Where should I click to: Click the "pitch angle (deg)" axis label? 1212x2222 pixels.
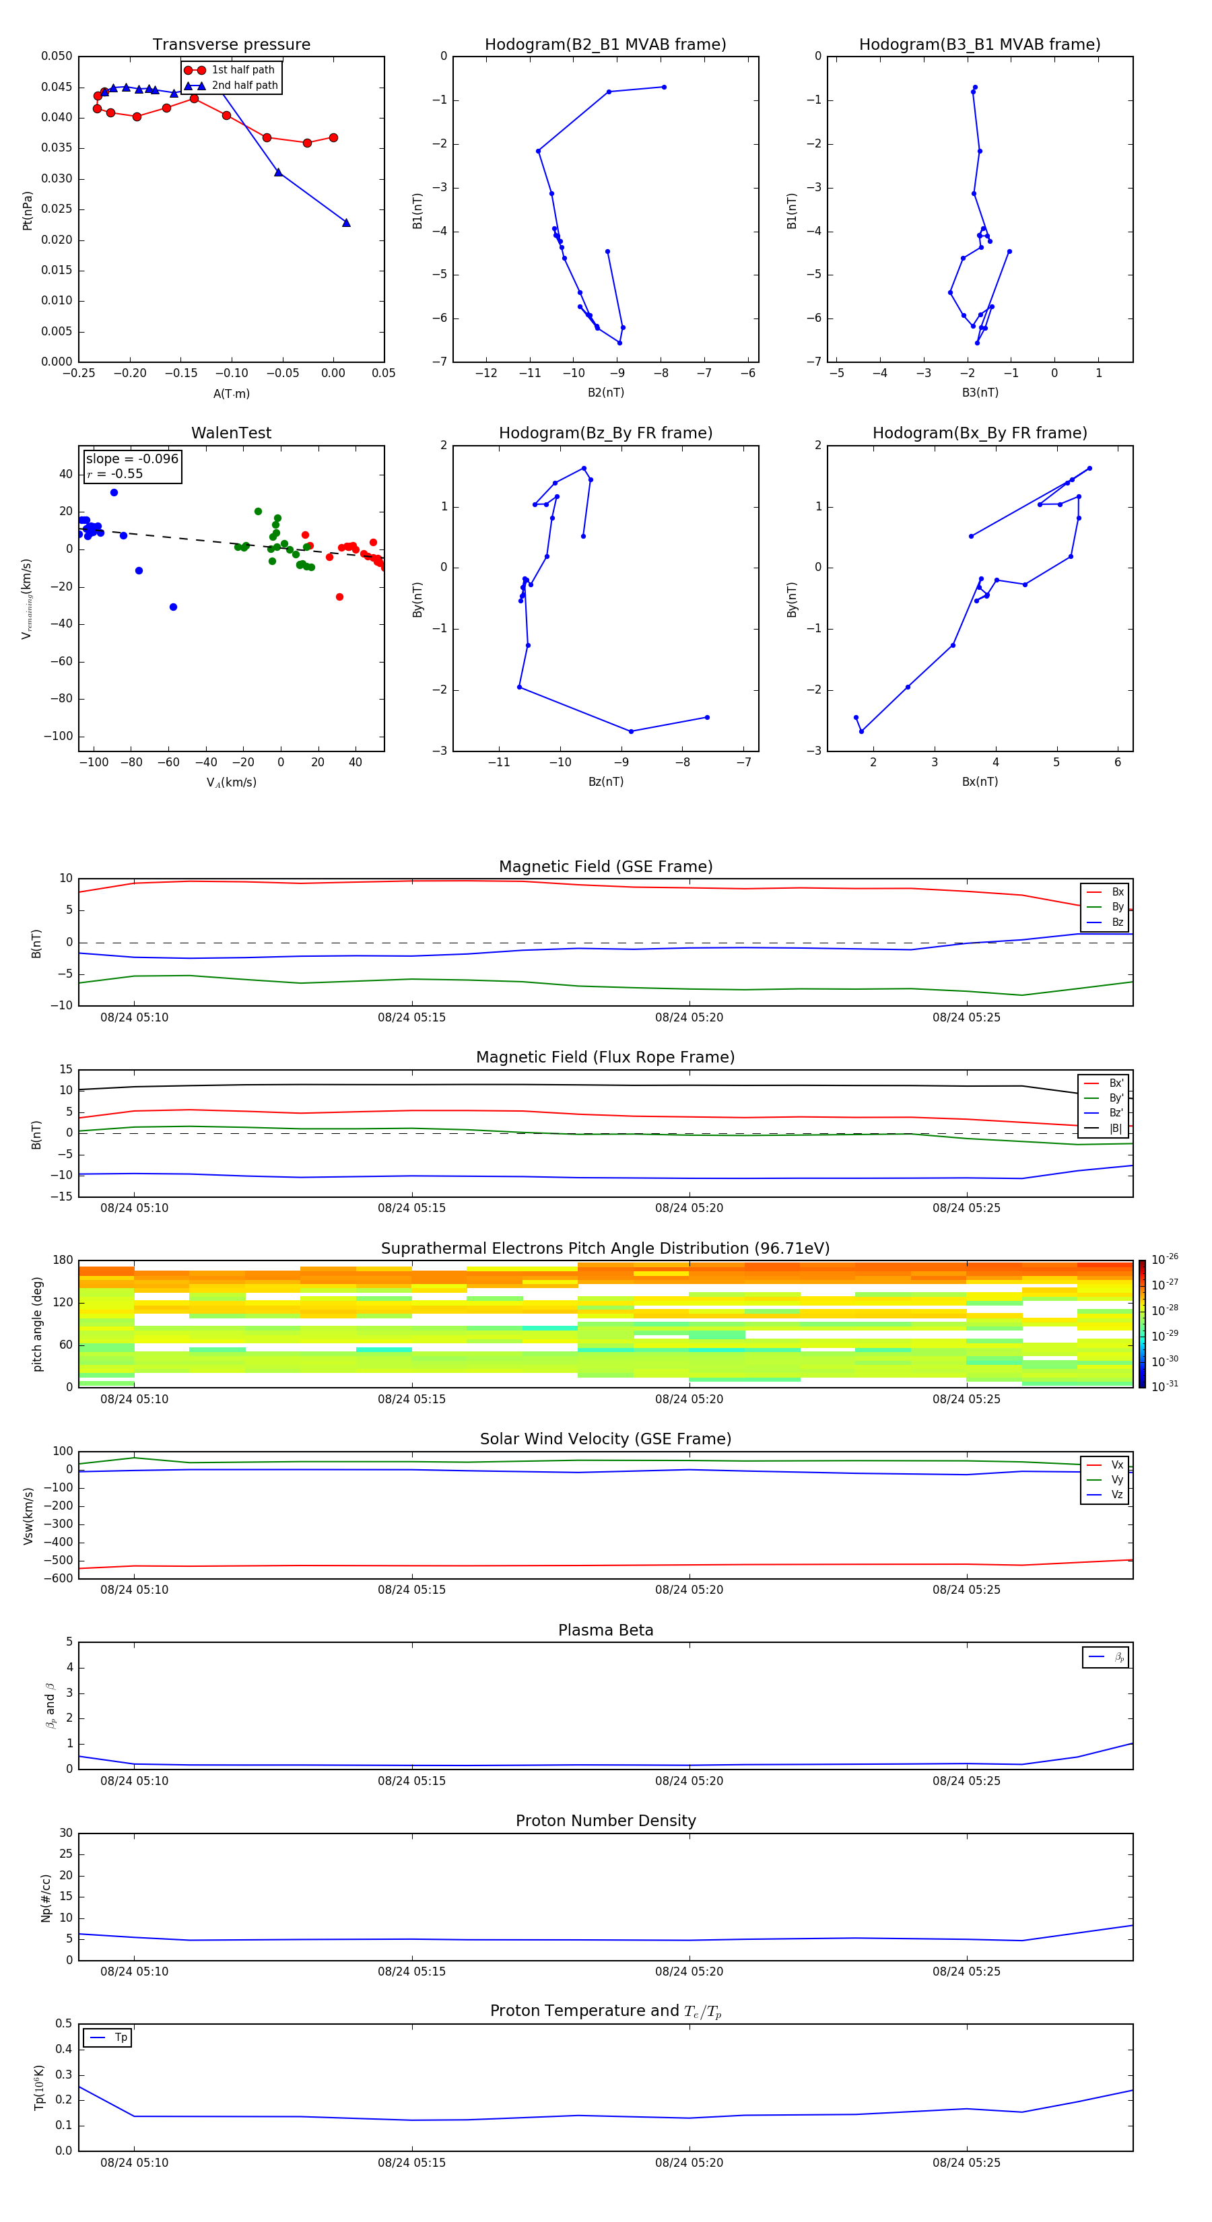point(37,1324)
